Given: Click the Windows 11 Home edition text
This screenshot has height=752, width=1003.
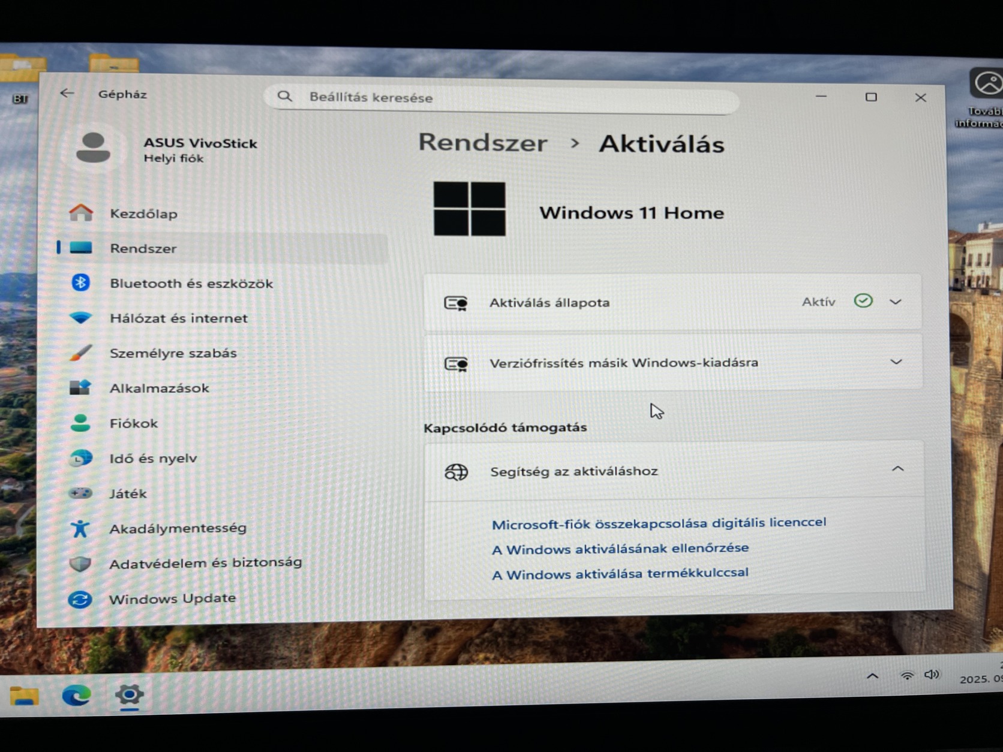Looking at the screenshot, I should pyautogui.click(x=632, y=213).
